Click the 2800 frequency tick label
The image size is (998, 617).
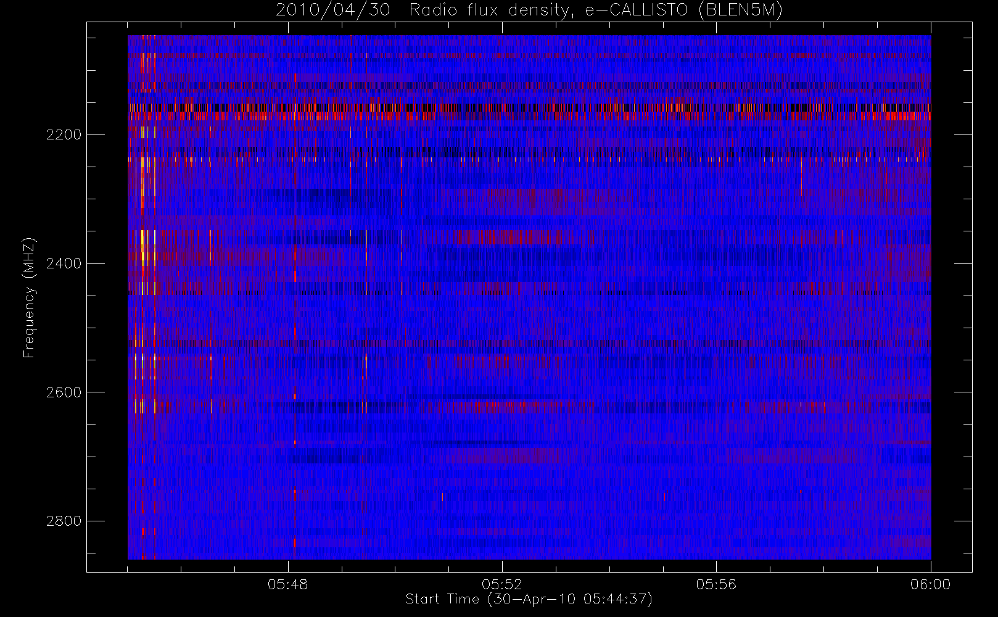(64, 521)
